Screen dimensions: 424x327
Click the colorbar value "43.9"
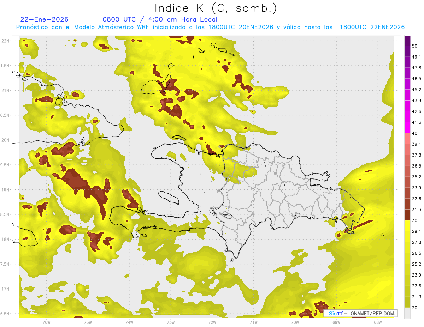pos(417,101)
